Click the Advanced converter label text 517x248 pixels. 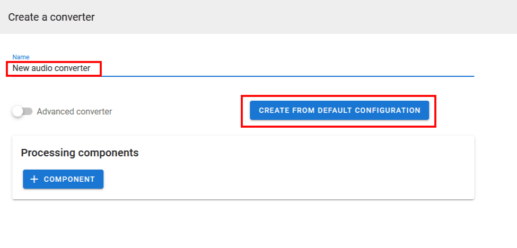[x=74, y=111]
